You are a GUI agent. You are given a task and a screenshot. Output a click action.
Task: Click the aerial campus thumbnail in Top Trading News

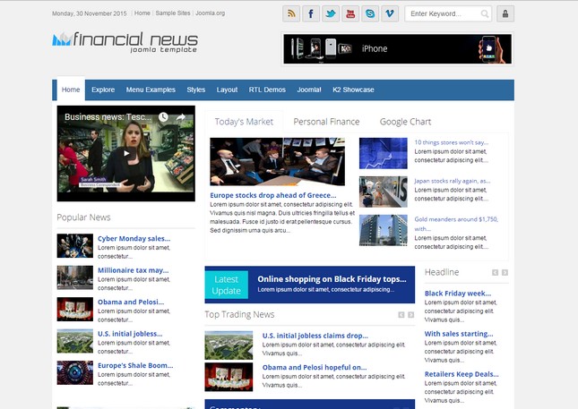[229, 345]
